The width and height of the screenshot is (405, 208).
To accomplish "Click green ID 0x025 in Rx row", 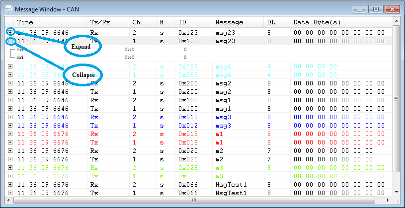I will (188, 168).
